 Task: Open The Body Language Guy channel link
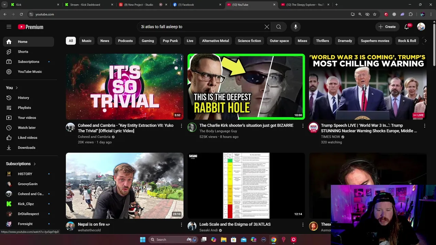pos(218,131)
